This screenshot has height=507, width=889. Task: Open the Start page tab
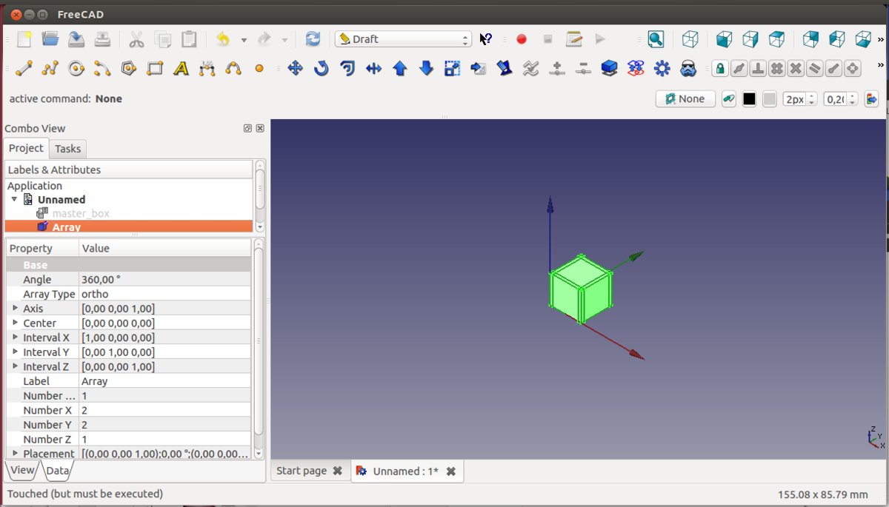pos(302,471)
